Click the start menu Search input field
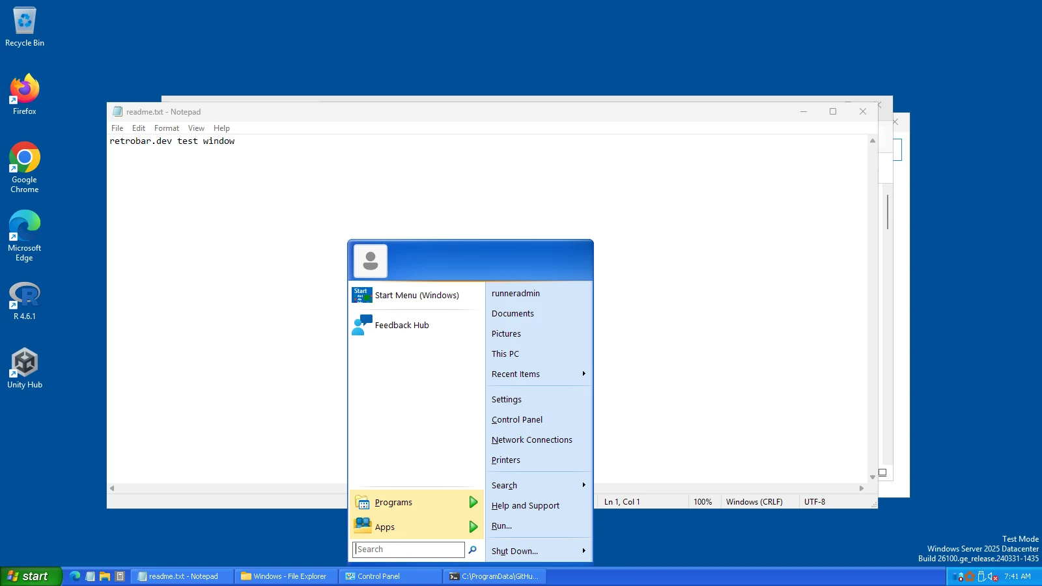 [x=408, y=550]
